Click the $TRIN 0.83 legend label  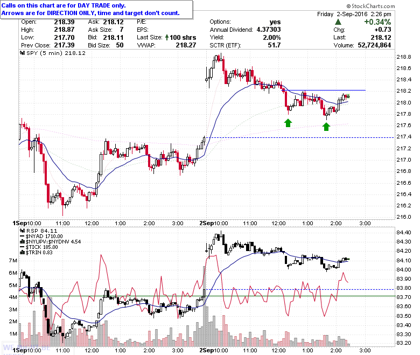coord(39,253)
